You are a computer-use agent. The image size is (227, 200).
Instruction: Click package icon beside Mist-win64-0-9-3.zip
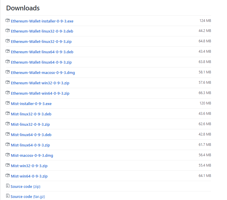[8, 175]
